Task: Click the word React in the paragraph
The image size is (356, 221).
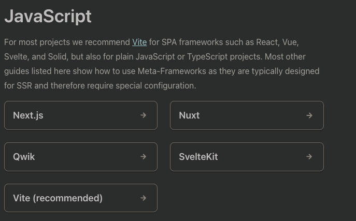Action: (x=267, y=42)
